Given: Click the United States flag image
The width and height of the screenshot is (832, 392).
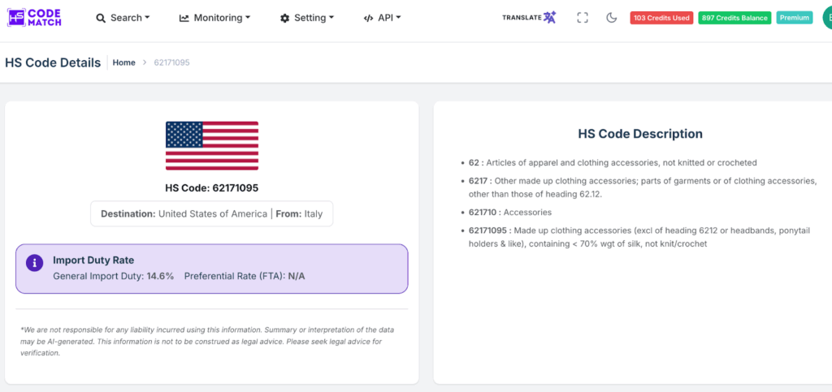Looking at the screenshot, I should pyautogui.click(x=212, y=145).
